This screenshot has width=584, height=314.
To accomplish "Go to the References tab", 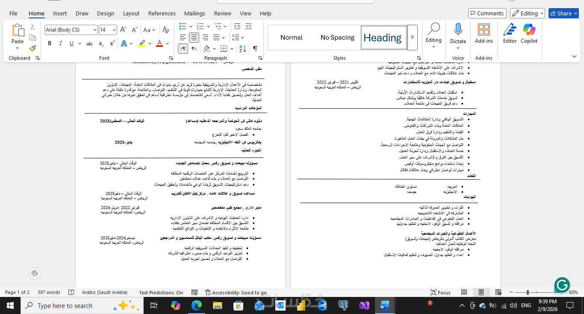I will tap(162, 13).
